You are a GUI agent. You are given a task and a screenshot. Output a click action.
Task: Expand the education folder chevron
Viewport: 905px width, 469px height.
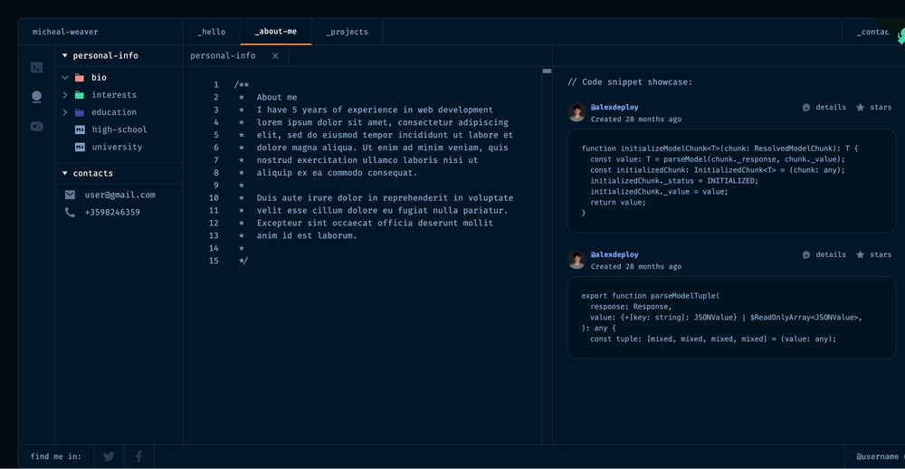point(64,112)
